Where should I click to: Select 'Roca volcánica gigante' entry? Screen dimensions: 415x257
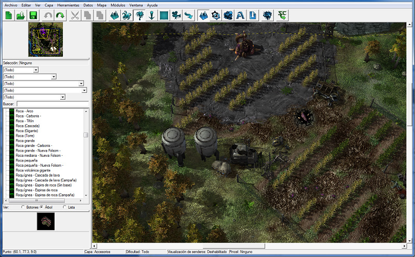(x=33, y=170)
